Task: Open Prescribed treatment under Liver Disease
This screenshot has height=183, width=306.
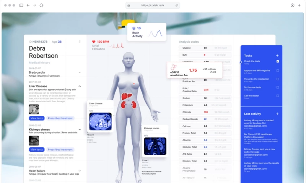Action: click(x=60, y=118)
